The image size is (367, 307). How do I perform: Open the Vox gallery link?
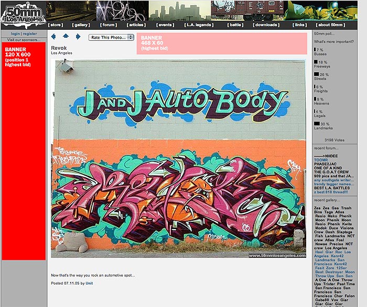click(334, 300)
